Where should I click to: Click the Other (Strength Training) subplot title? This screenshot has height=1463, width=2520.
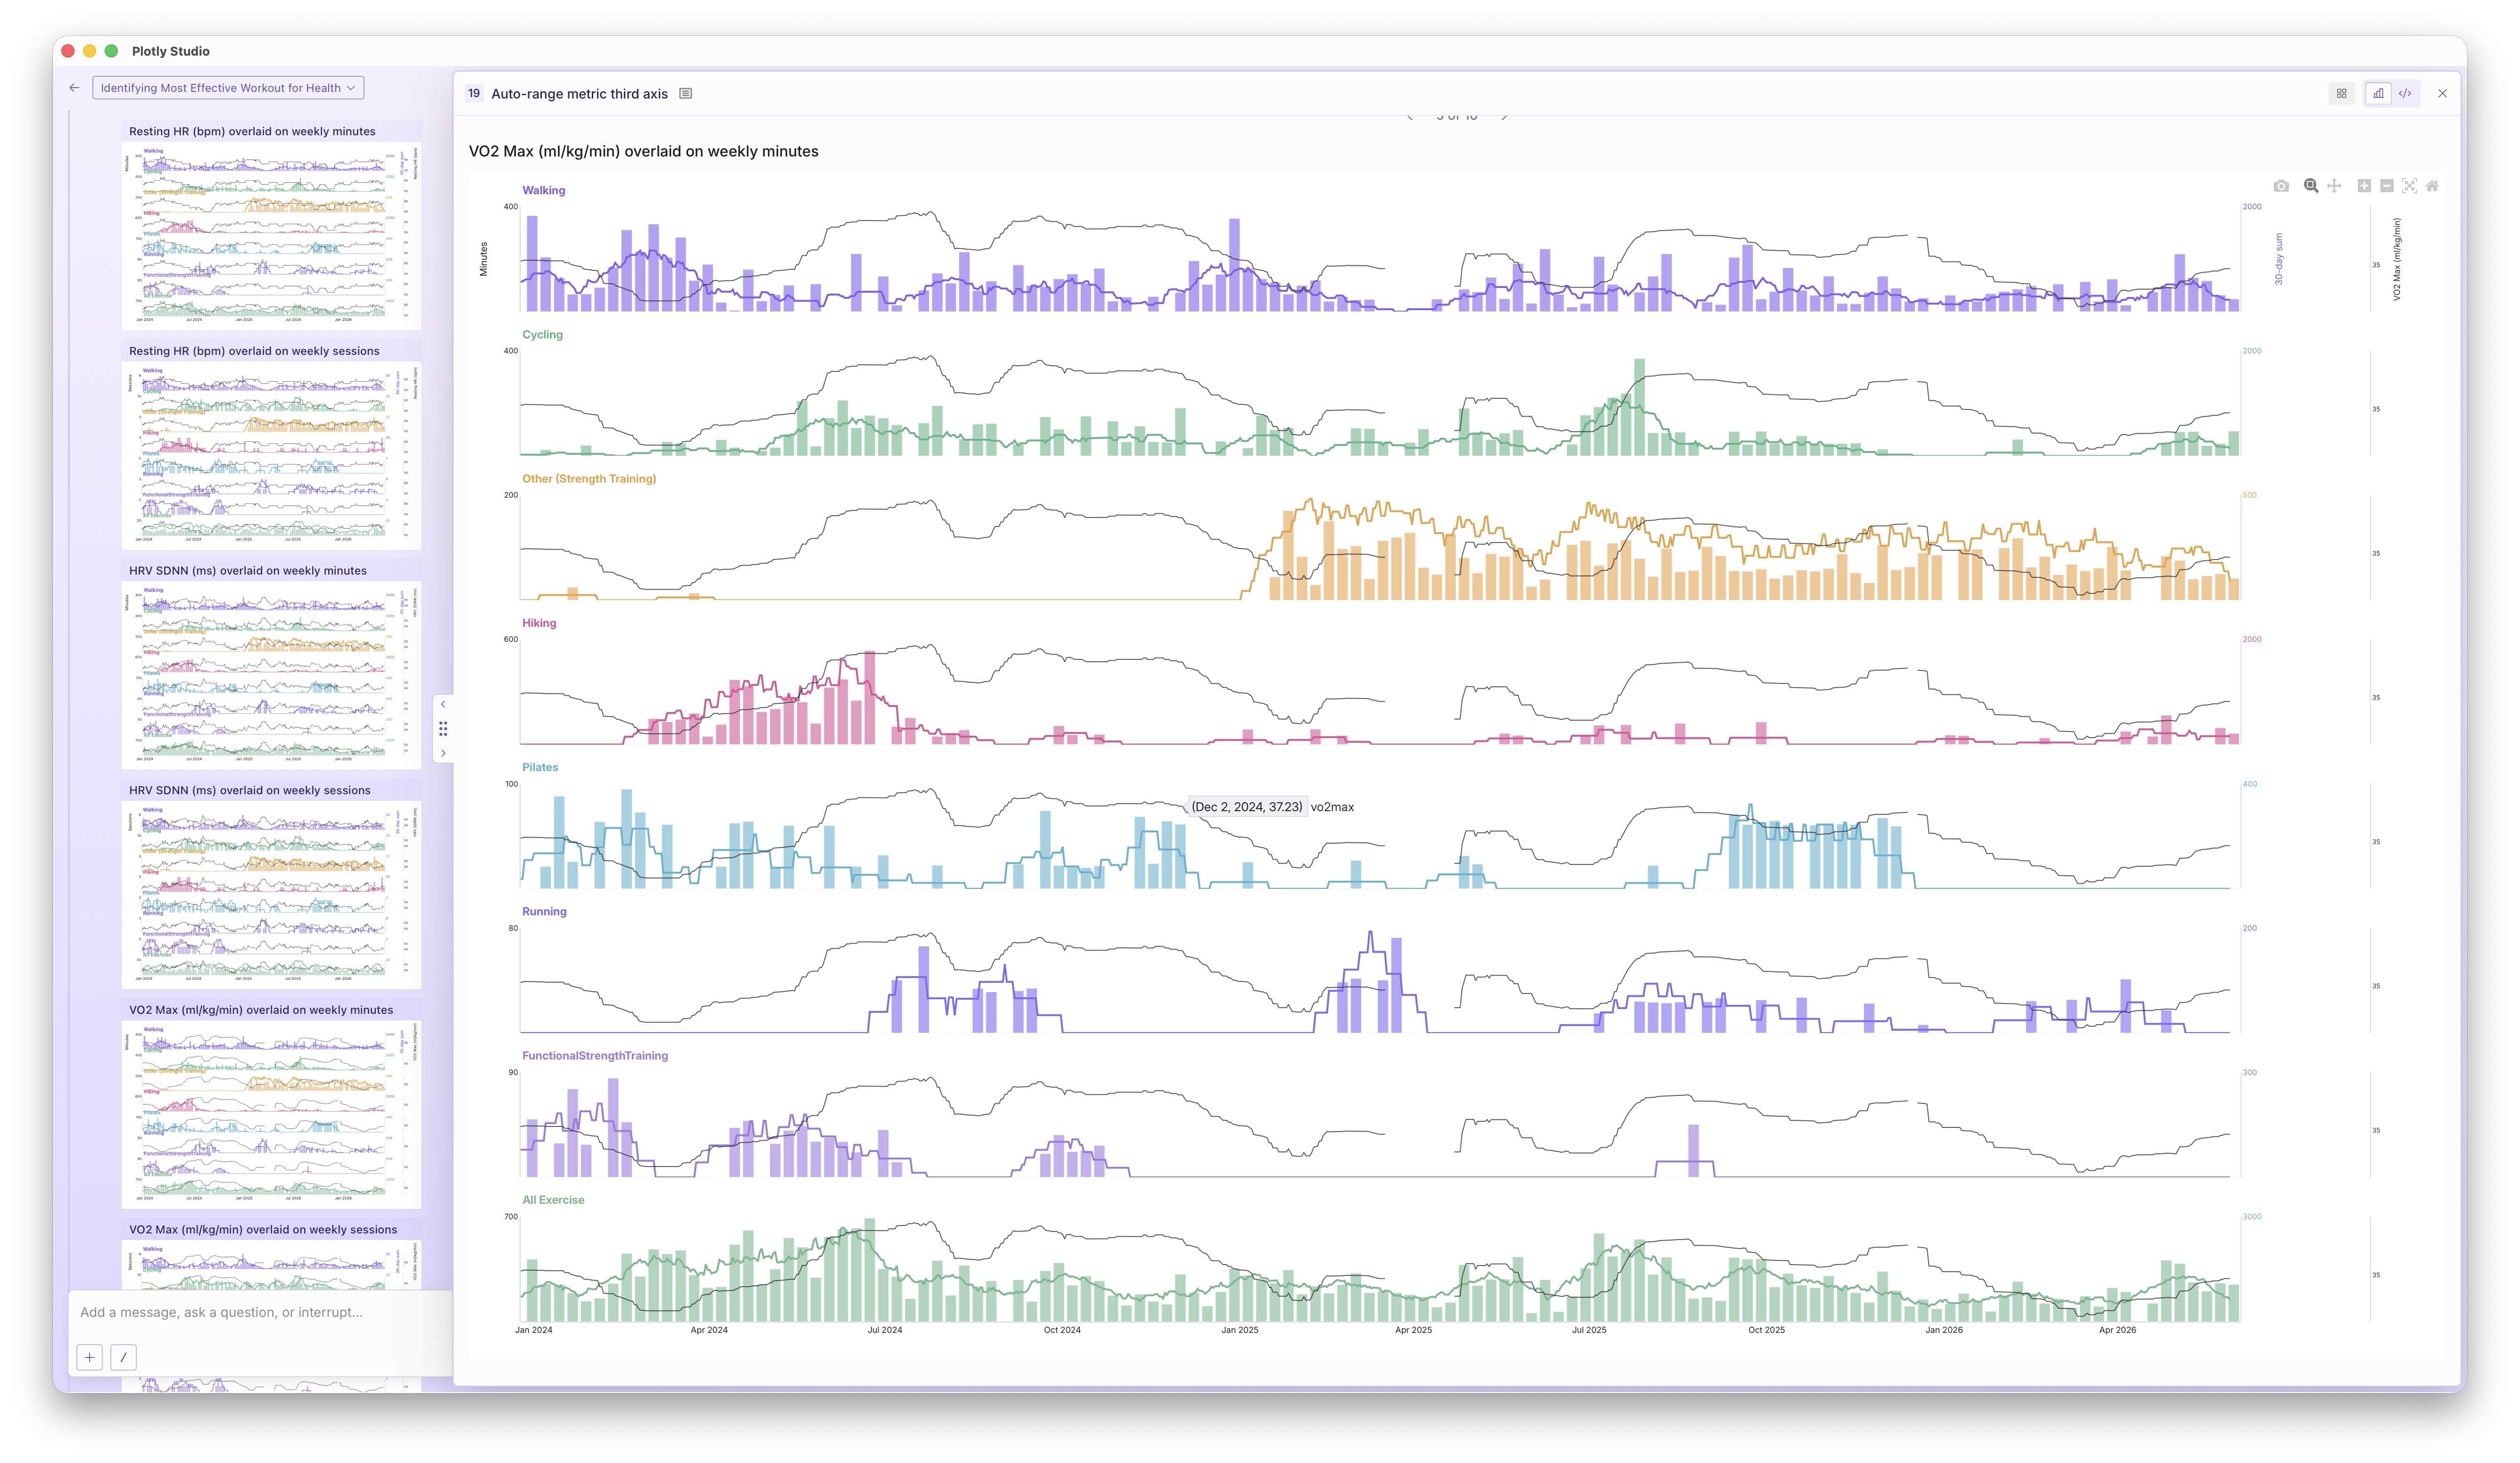(x=589, y=479)
